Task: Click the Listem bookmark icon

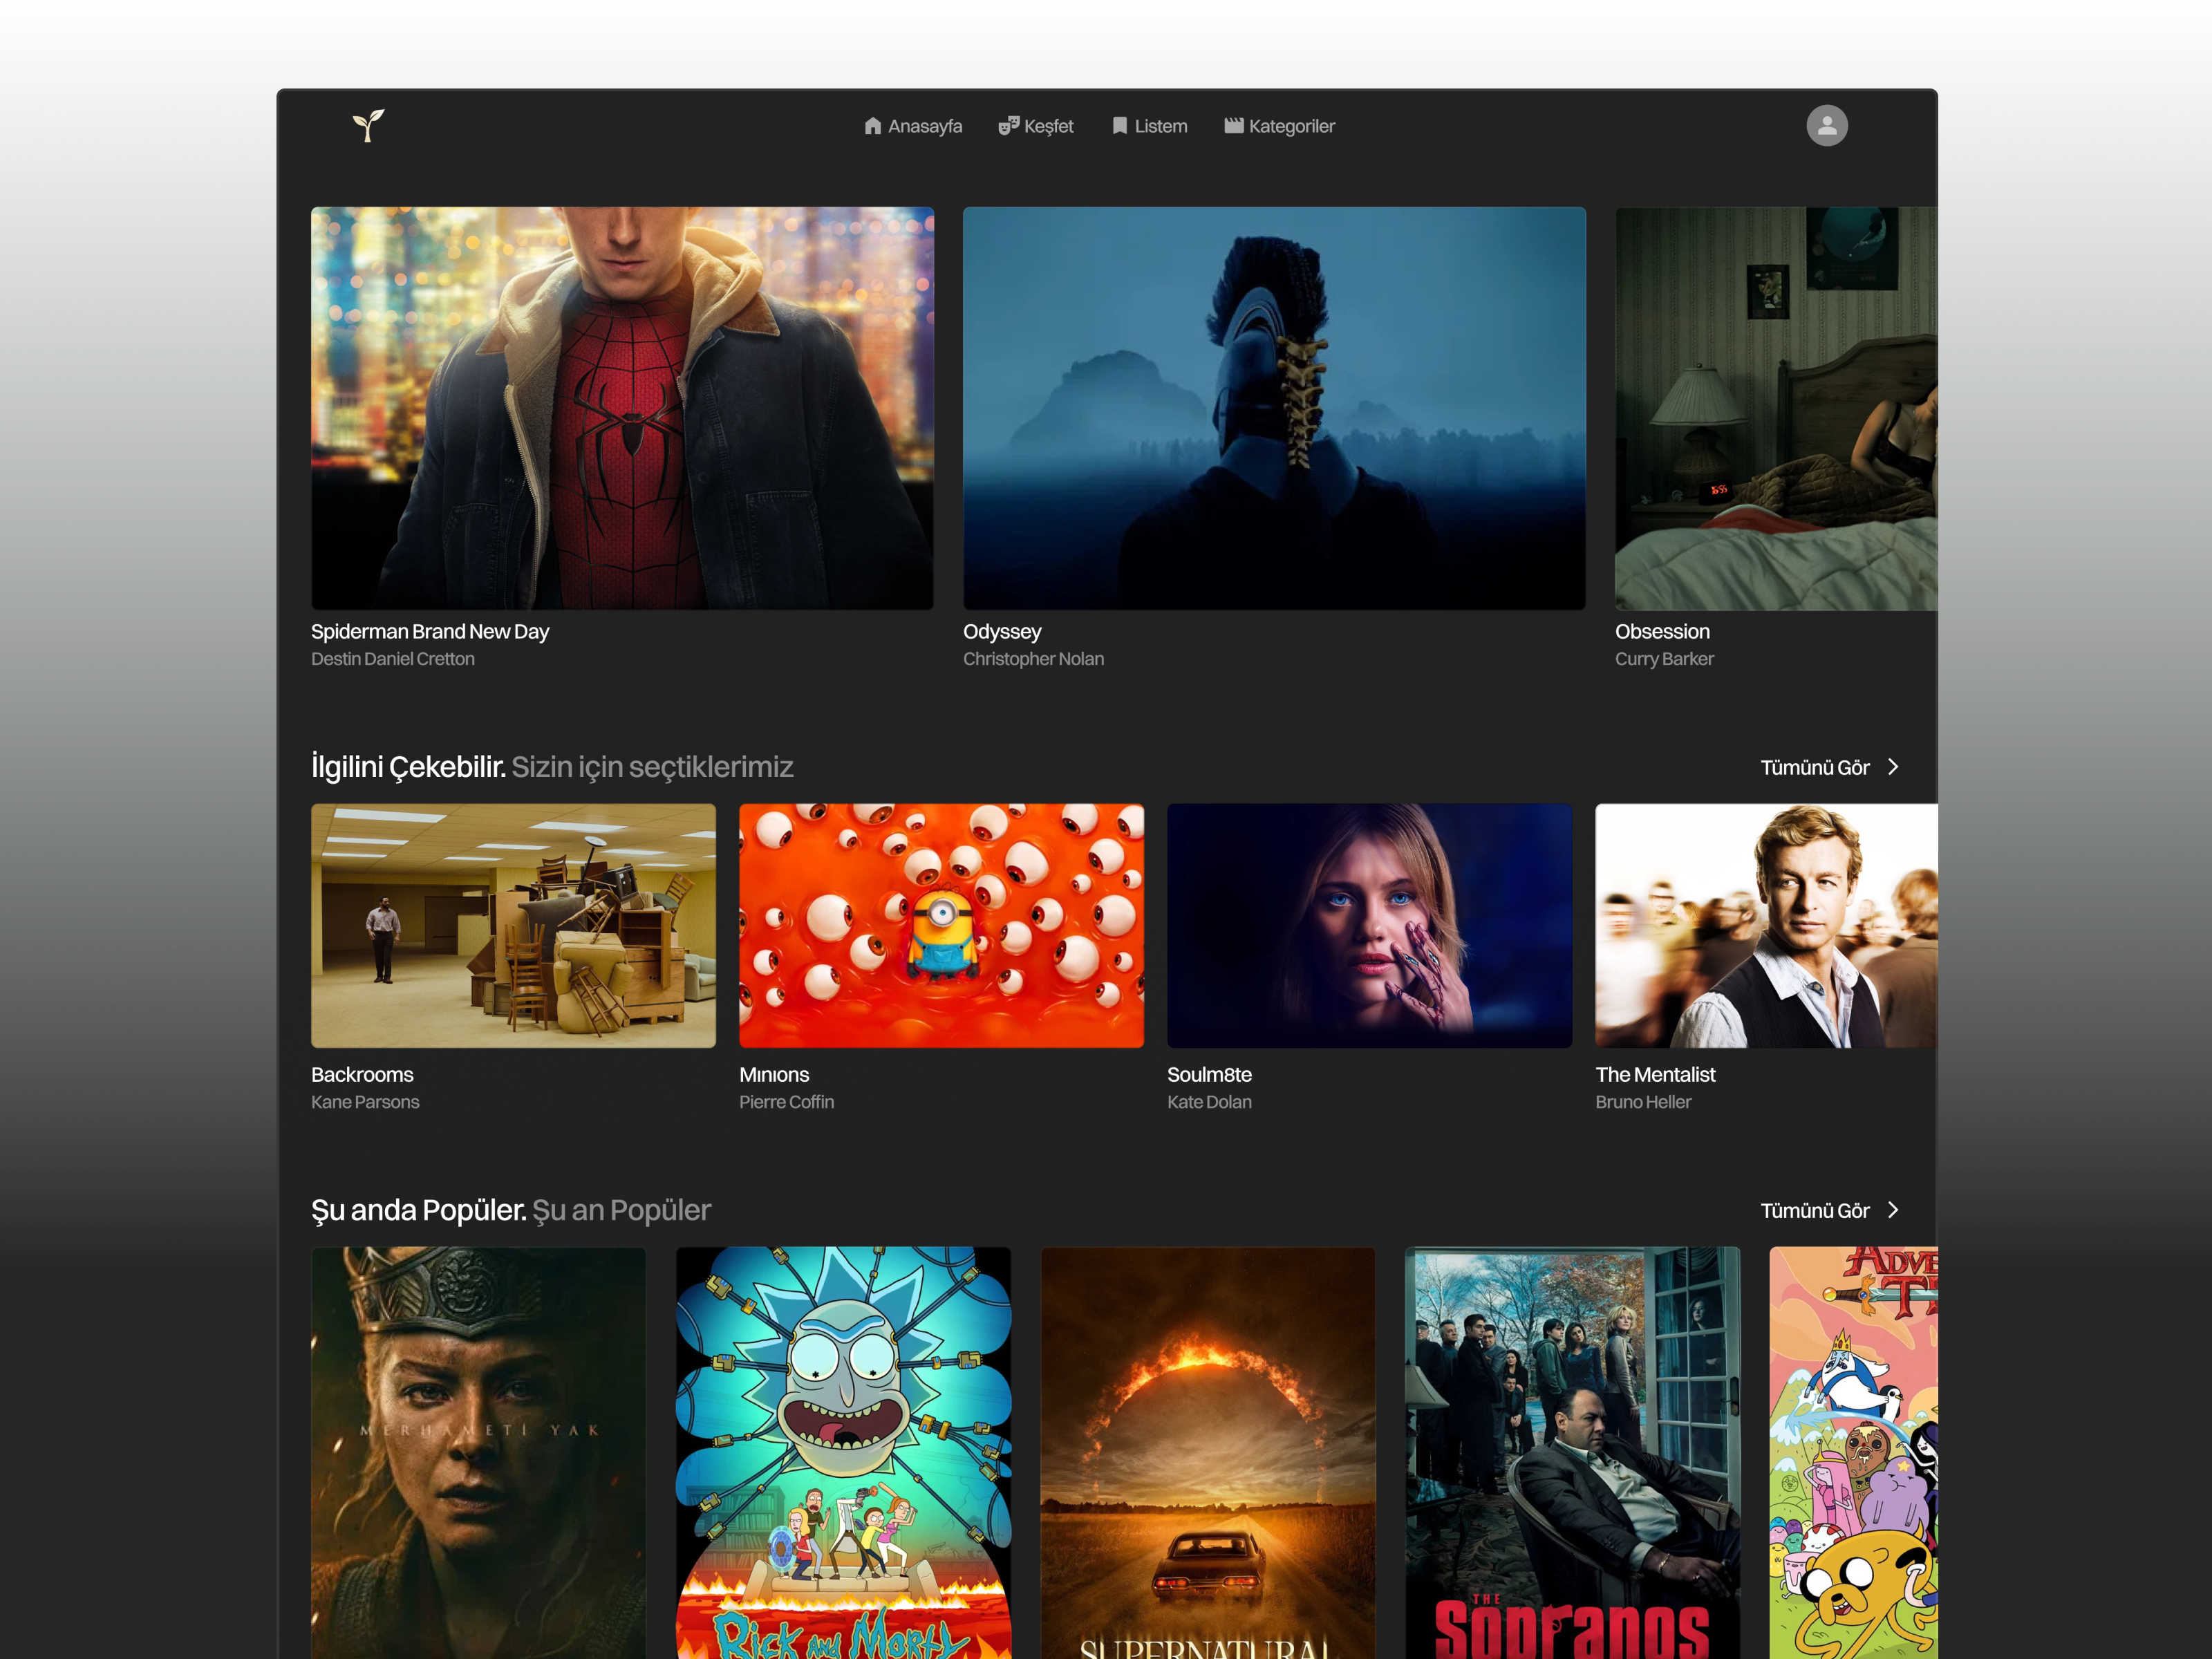Action: 1120,126
